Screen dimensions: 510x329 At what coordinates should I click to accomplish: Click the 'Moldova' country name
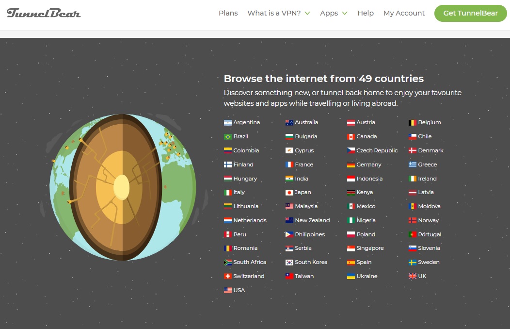[x=430, y=206]
